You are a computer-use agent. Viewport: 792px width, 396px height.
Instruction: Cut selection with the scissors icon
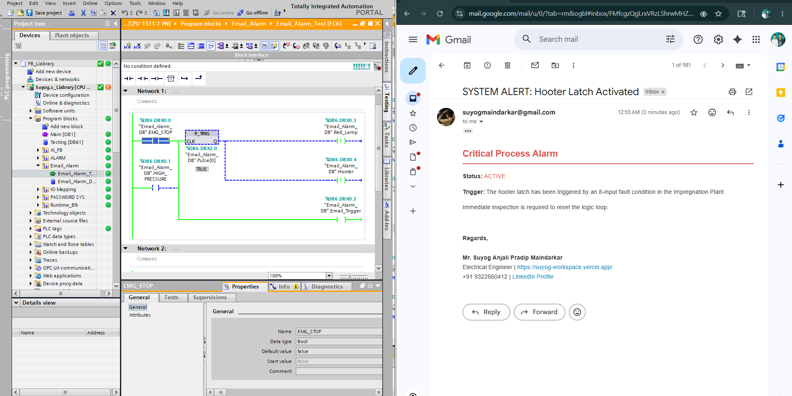coord(83,13)
